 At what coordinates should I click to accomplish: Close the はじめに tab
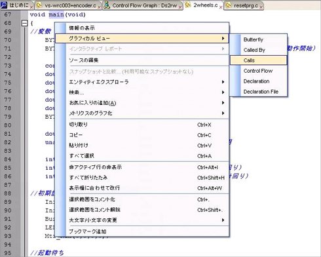pyautogui.click(x=31, y=7)
